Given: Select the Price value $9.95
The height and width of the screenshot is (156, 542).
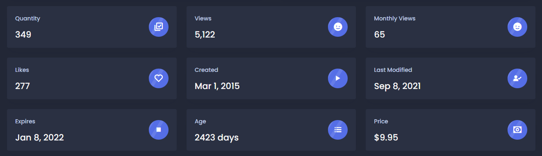Looking at the screenshot, I should pos(386,138).
